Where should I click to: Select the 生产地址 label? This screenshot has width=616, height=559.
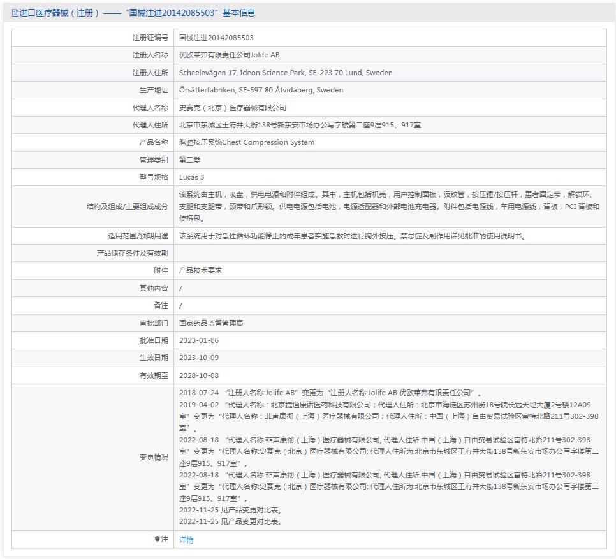click(154, 90)
